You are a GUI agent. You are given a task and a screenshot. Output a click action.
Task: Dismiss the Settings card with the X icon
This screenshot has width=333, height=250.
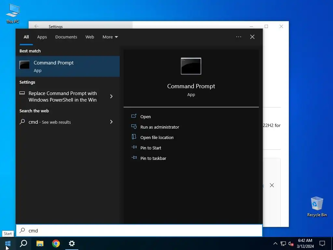click(x=272, y=185)
